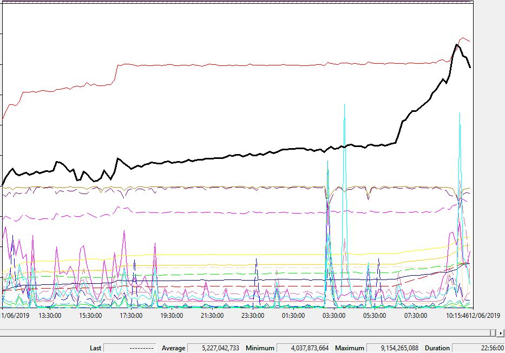Screen dimensions: 505x353
Task: Click the 15:30:00 time axis label
Action: point(91,316)
